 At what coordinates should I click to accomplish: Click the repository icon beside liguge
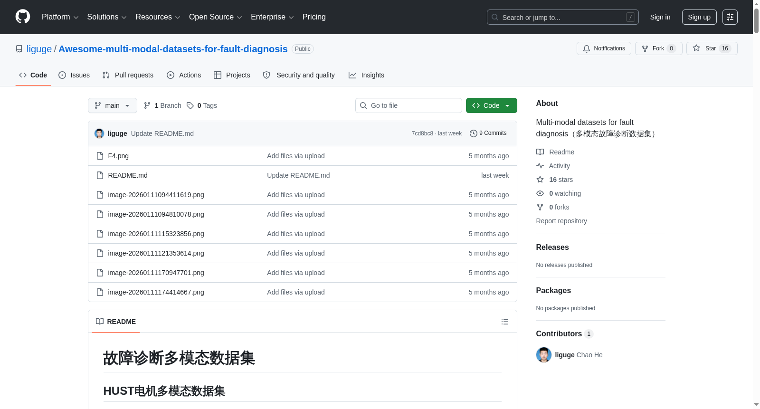tap(19, 49)
